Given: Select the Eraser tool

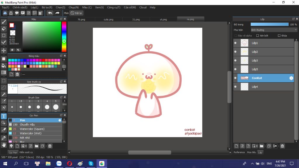Looking at the screenshot, I should [x=4, y=29].
